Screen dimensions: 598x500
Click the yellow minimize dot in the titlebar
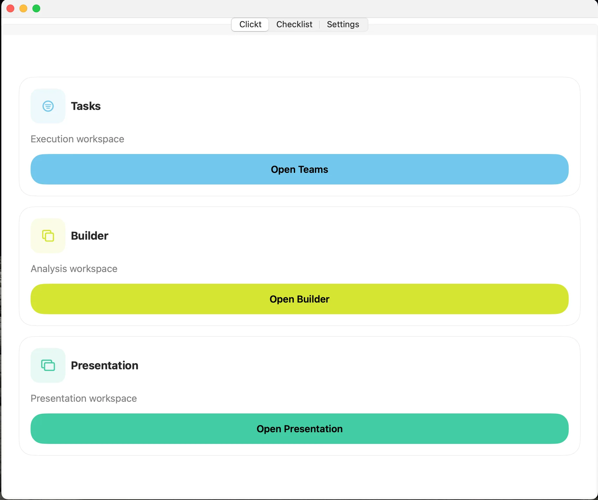point(23,8)
